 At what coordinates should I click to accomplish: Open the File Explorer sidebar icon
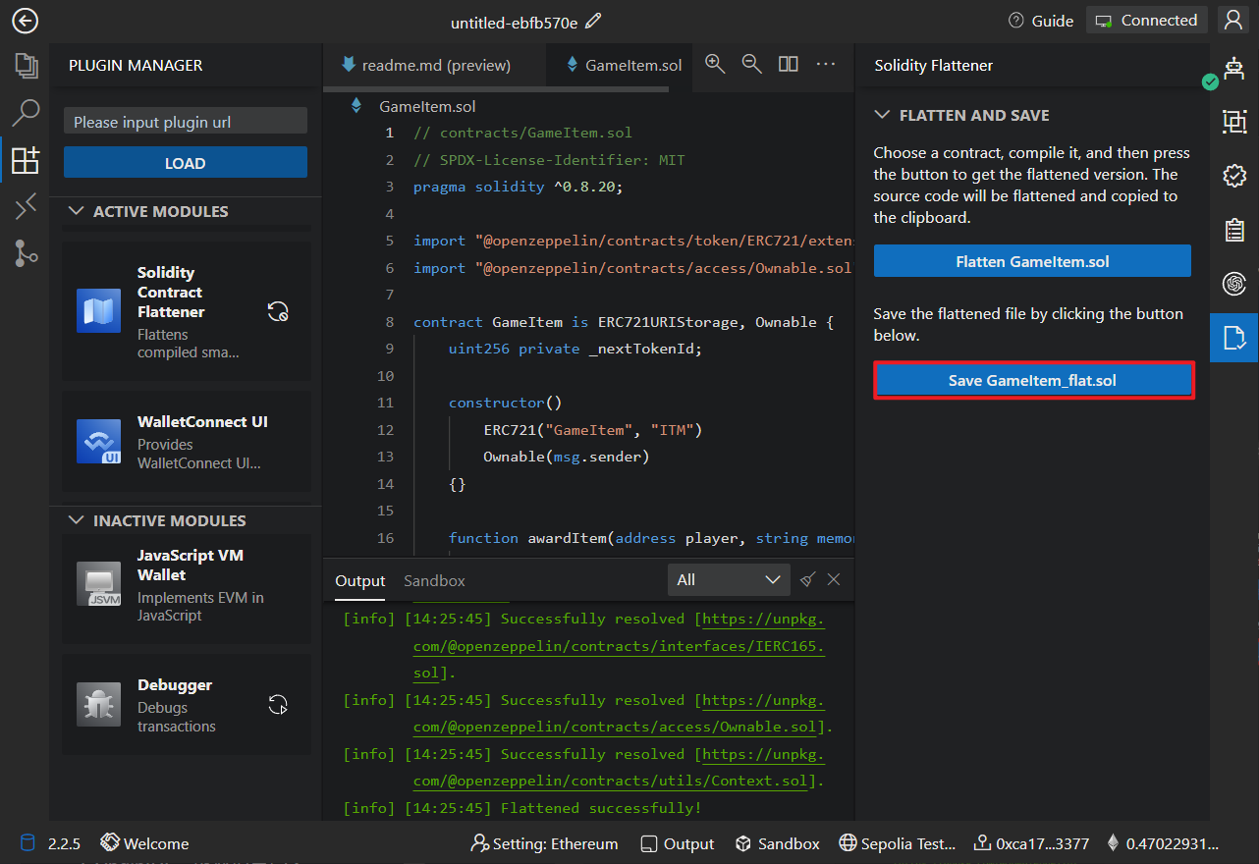pos(26,66)
